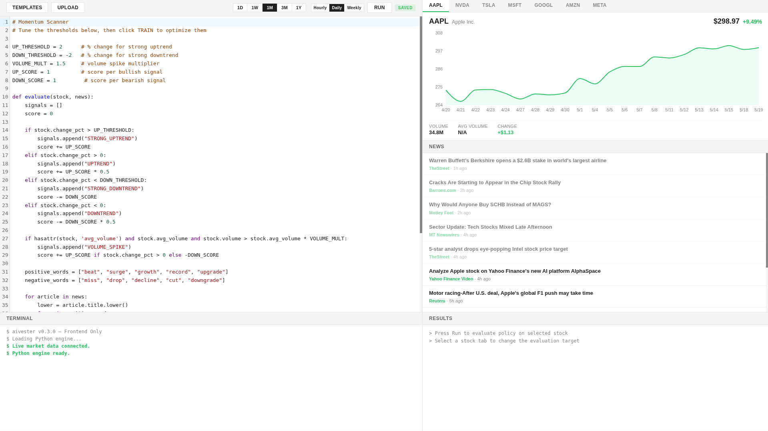Screen dimensions: 768x431
Task: Open Chip Stock Rally cracks article
Action: click(594, 186)
